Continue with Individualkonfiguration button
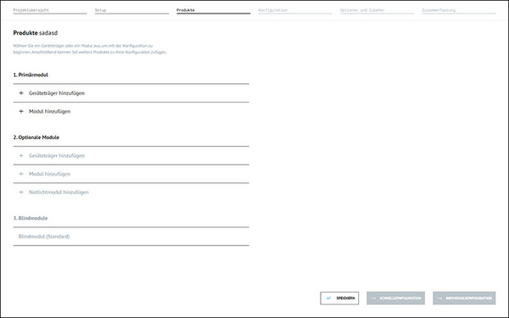The image size is (509, 318). coord(464,298)
